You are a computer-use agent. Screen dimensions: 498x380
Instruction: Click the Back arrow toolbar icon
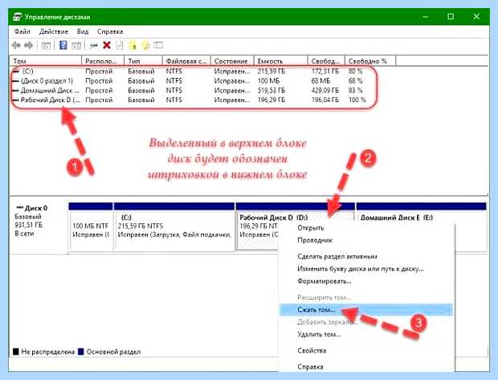pyautogui.click(x=16, y=46)
